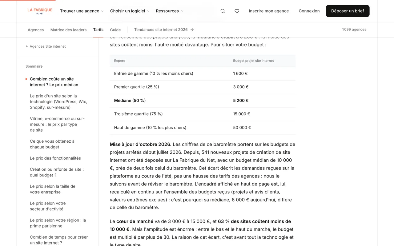Open Vitrine, e-commerce ou sur-mesure section
Image resolution: width=394 pixels, height=246 pixels.
coord(57,124)
